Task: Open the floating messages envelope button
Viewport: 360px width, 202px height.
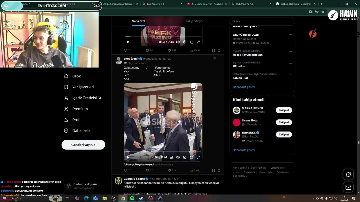Action: [348, 187]
